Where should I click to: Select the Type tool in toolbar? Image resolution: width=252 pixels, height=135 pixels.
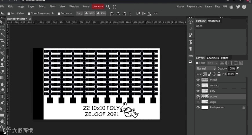point(2,97)
